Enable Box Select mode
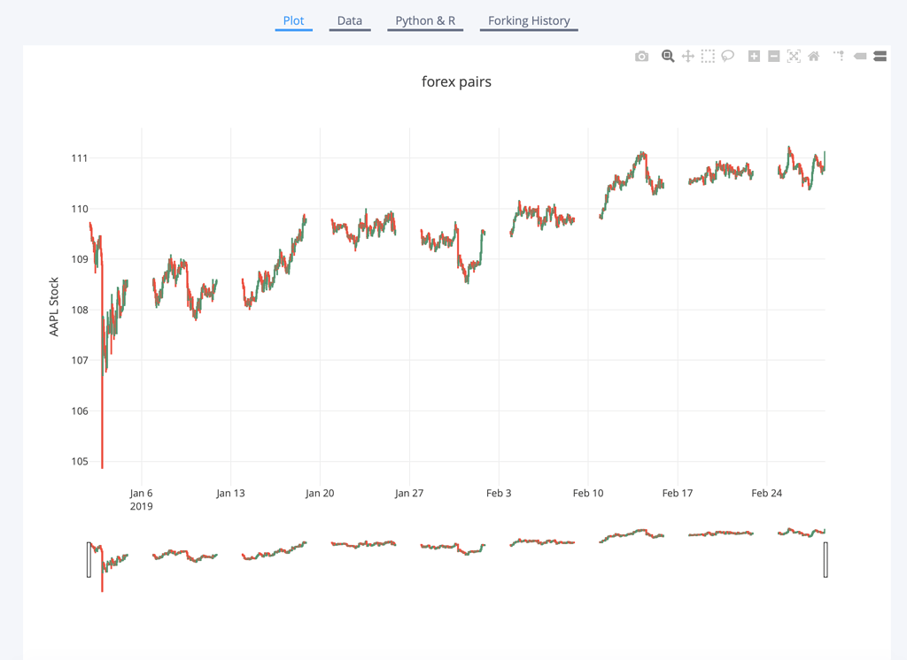This screenshot has width=907, height=660. click(x=708, y=56)
